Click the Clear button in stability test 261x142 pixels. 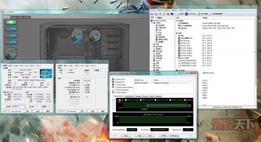139,136
